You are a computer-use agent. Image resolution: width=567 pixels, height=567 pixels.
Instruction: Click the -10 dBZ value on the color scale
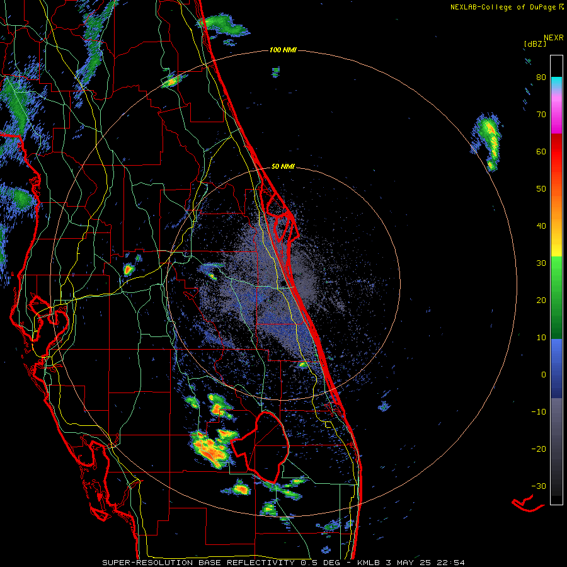539,412
